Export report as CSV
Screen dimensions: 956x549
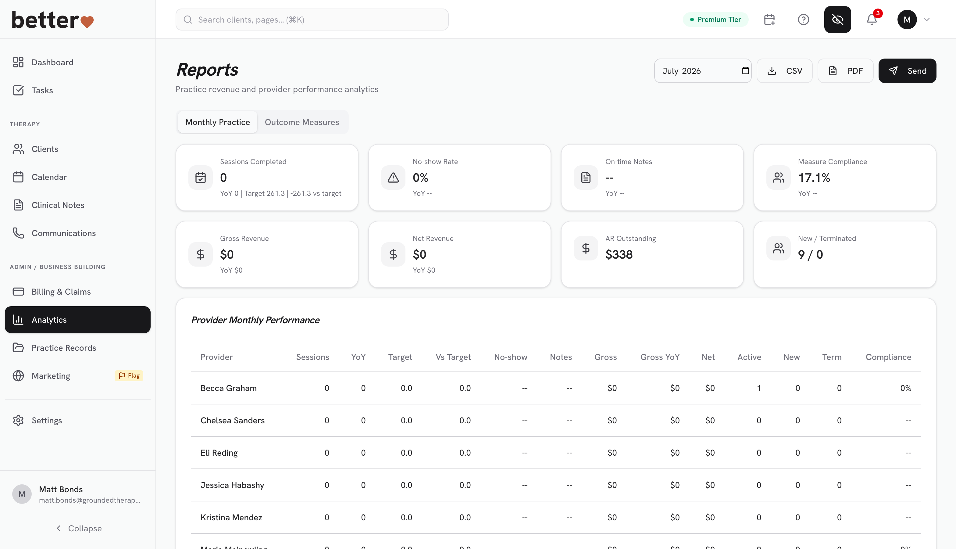[x=785, y=71]
